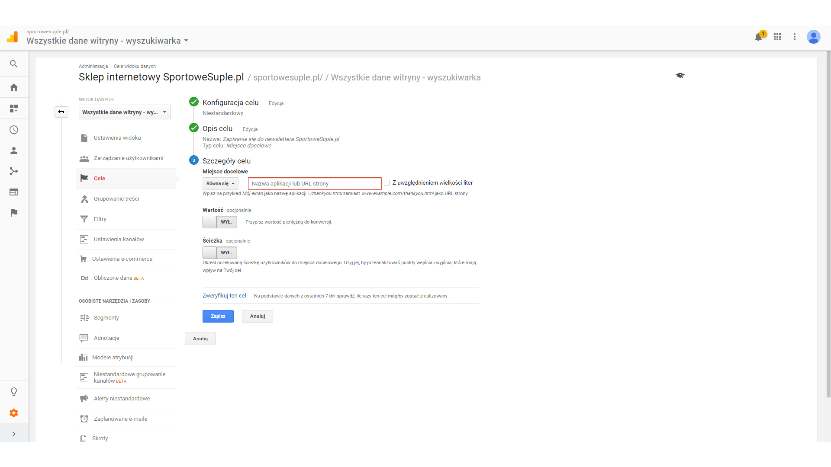Click the 'Zweryfikuj ten cel' link
The height and width of the screenshot is (467, 831).
tap(224, 296)
